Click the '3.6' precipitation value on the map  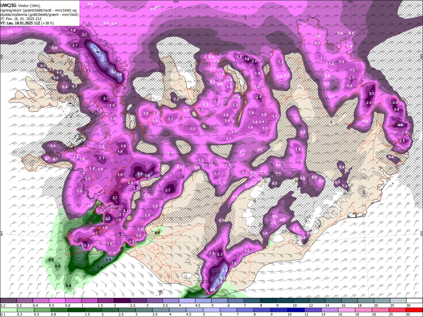[x=147, y=176]
